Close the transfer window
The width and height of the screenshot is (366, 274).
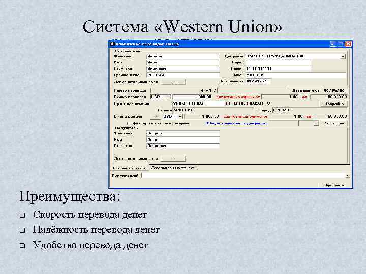point(348,44)
